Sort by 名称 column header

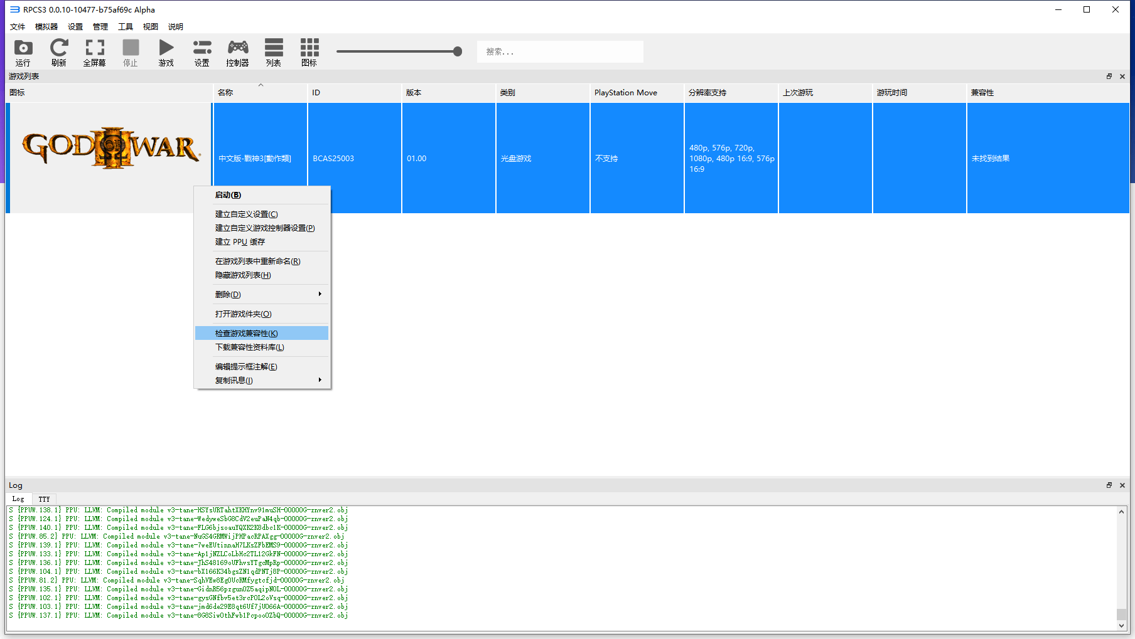click(x=261, y=93)
